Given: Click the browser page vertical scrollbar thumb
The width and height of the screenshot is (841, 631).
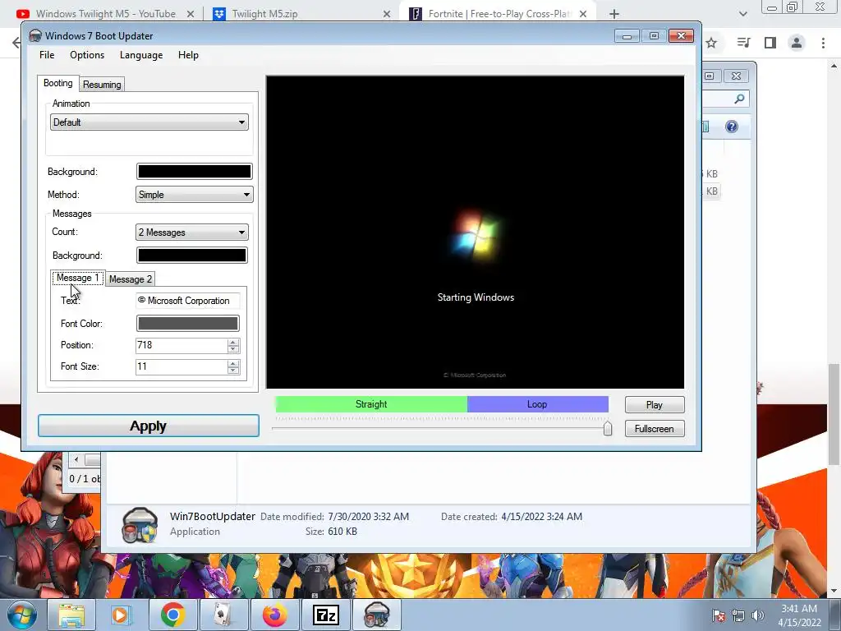Looking at the screenshot, I should 834,414.
